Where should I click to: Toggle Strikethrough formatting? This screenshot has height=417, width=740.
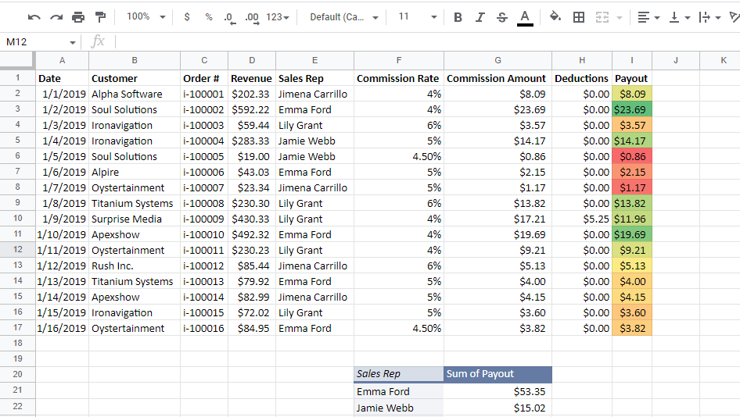coord(501,17)
